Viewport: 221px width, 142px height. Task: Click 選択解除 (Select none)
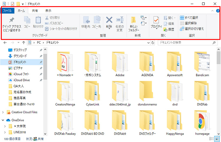point(189,23)
